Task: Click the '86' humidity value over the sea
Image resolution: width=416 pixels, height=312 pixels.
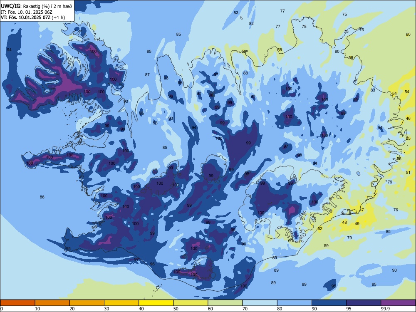Action: 42,197
